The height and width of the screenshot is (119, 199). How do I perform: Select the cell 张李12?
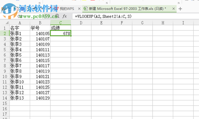click(x=20, y=92)
